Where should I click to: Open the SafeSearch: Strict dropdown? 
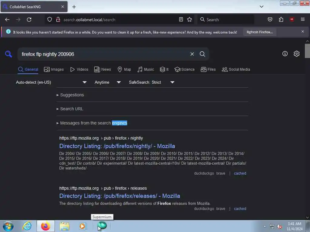(151, 82)
